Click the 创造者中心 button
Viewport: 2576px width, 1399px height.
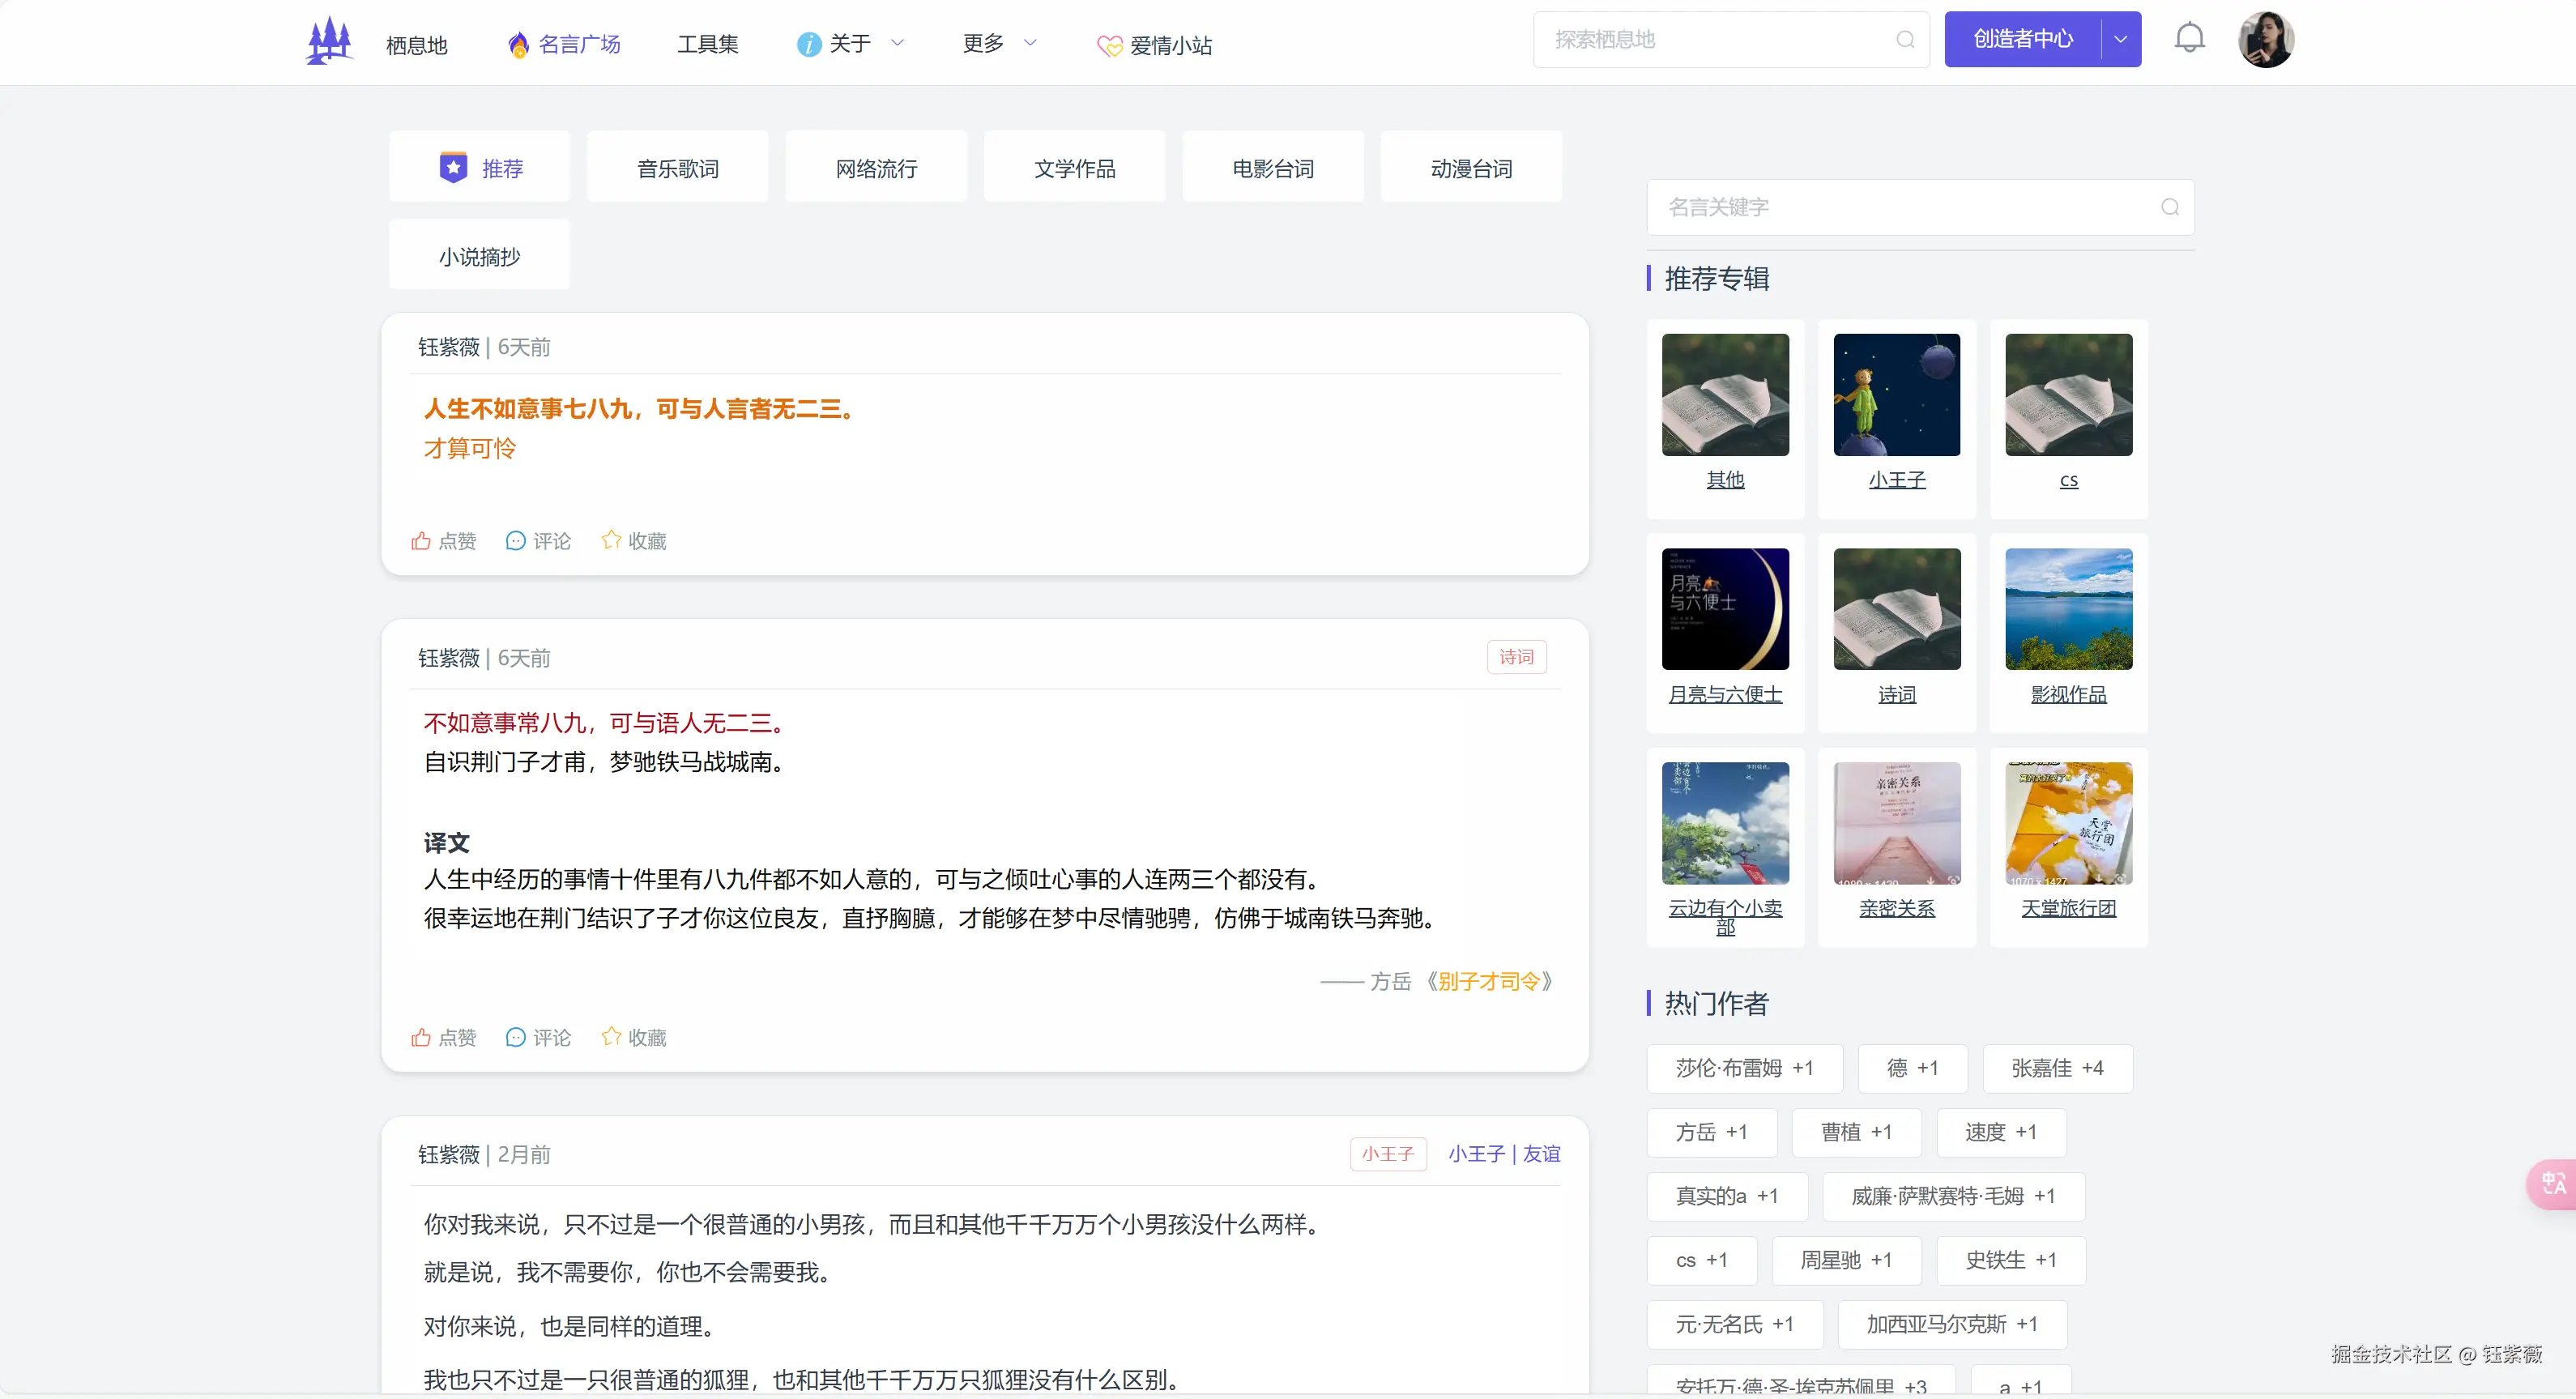tap(2022, 39)
